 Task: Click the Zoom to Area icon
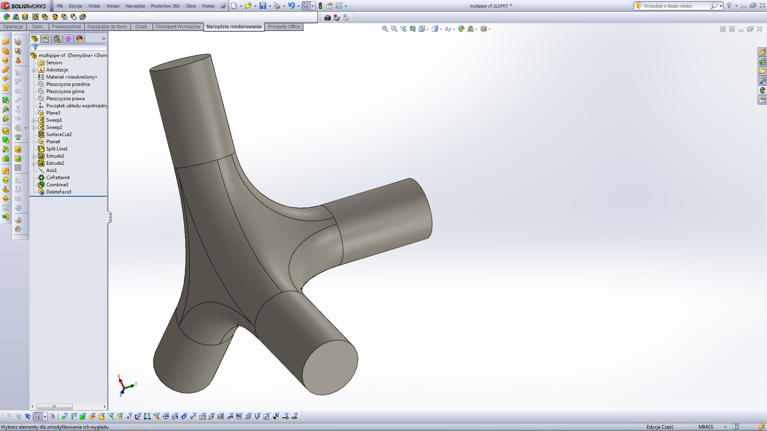(x=394, y=29)
